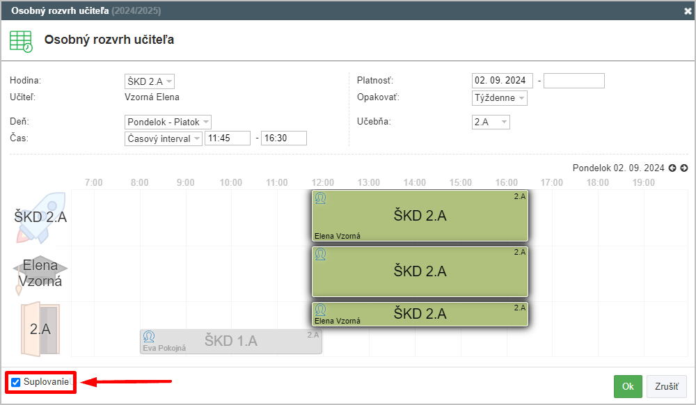Click teacher name Vzorná Elena
The width and height of the screenshot is (696, 405).
152,97
